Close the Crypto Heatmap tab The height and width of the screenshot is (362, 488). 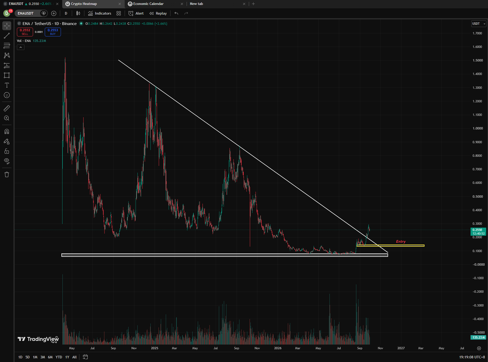point(120,4)
